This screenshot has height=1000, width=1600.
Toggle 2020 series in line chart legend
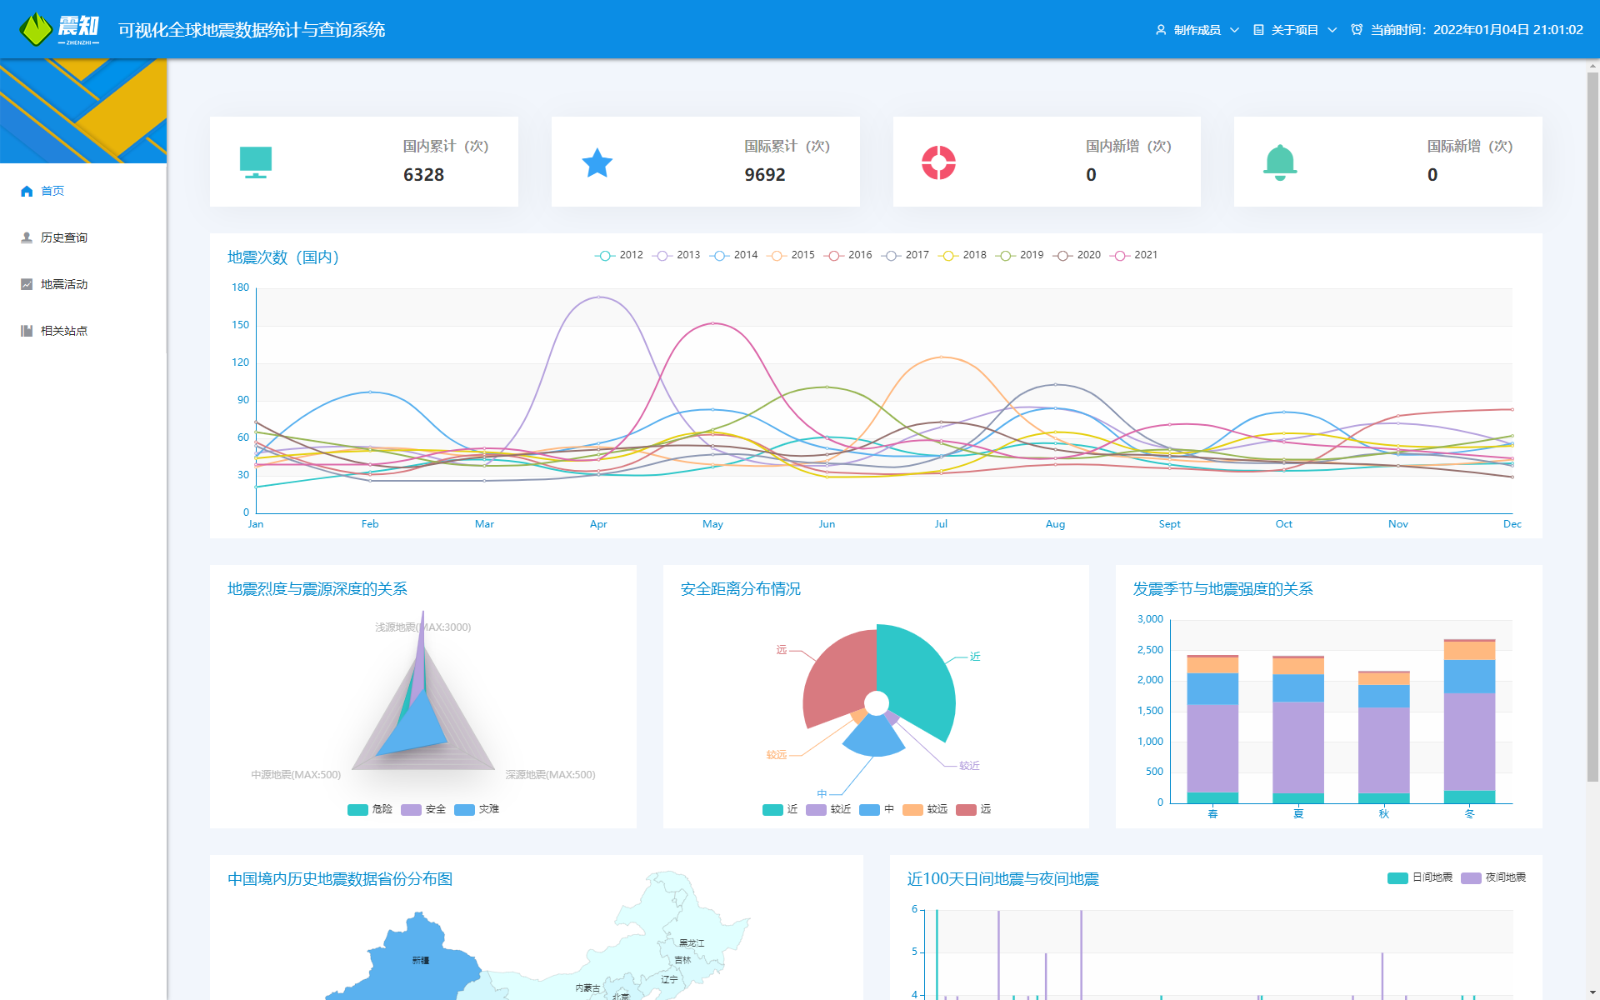pyautogui.click(x=1077, y=255)
